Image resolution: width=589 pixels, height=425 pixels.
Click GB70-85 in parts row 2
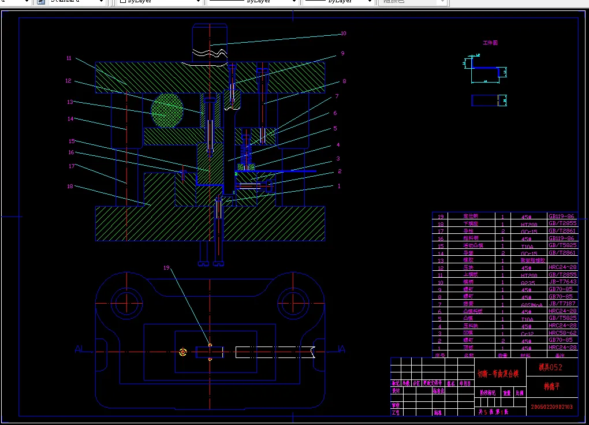(x=561, y=340)
